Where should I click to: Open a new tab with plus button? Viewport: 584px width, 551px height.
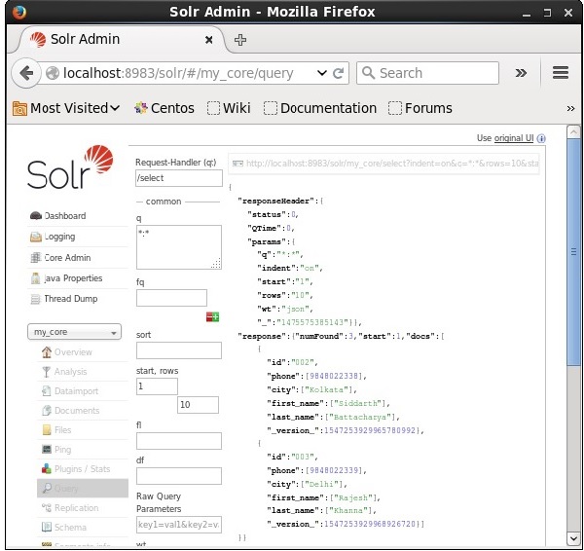pos(240,40)
